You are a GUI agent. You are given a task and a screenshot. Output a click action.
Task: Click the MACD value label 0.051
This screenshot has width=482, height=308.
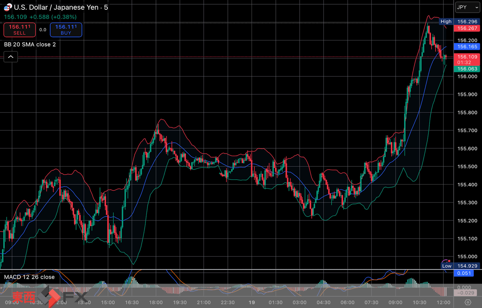coord(464,273)
